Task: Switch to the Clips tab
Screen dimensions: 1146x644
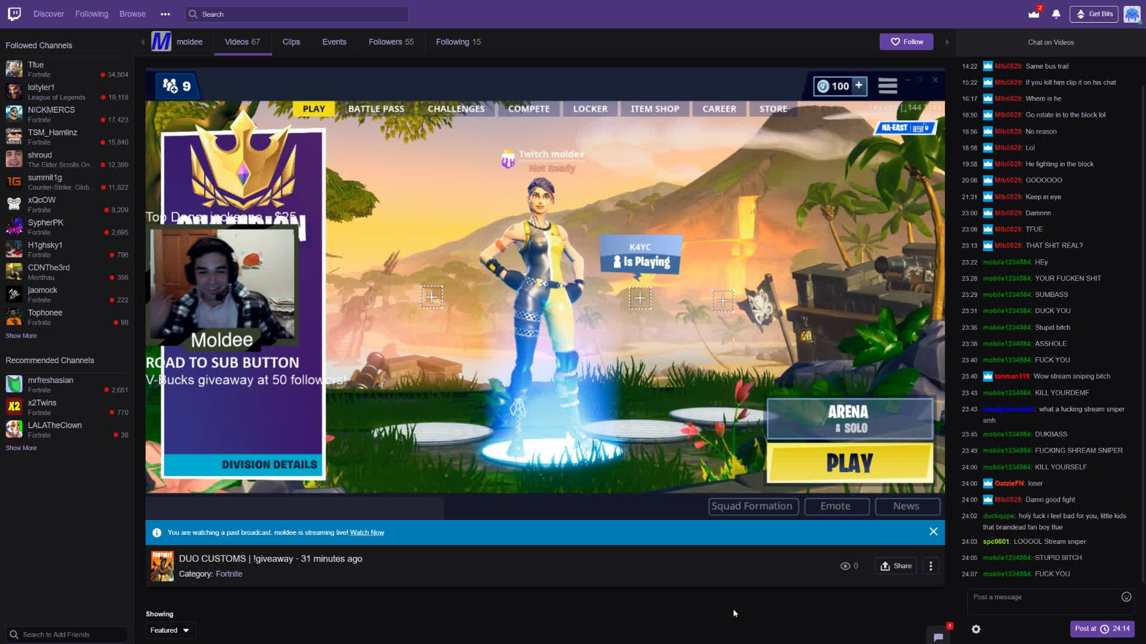Action: click(x=291, y=42)
